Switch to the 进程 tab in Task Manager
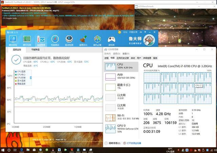The width and height of the screenshot is (217, 153). [x=106, y=58]
